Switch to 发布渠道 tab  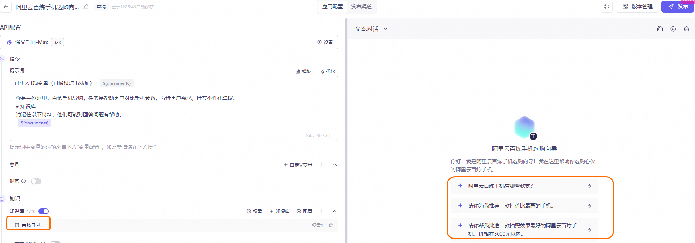[x=361, y=7]
